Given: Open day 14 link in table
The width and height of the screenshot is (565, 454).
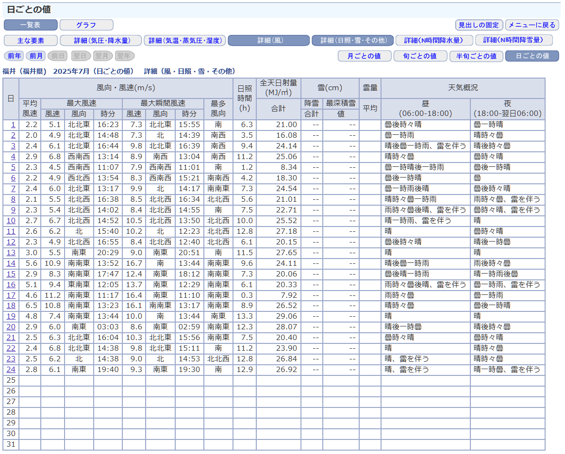Looking at the screenshot, I should (11, 263).
